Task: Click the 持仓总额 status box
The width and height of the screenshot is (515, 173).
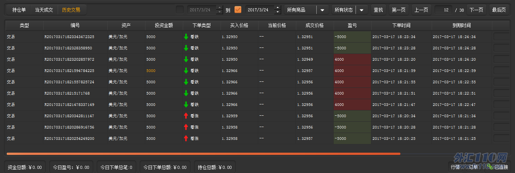Action: [x=215, y=167]
